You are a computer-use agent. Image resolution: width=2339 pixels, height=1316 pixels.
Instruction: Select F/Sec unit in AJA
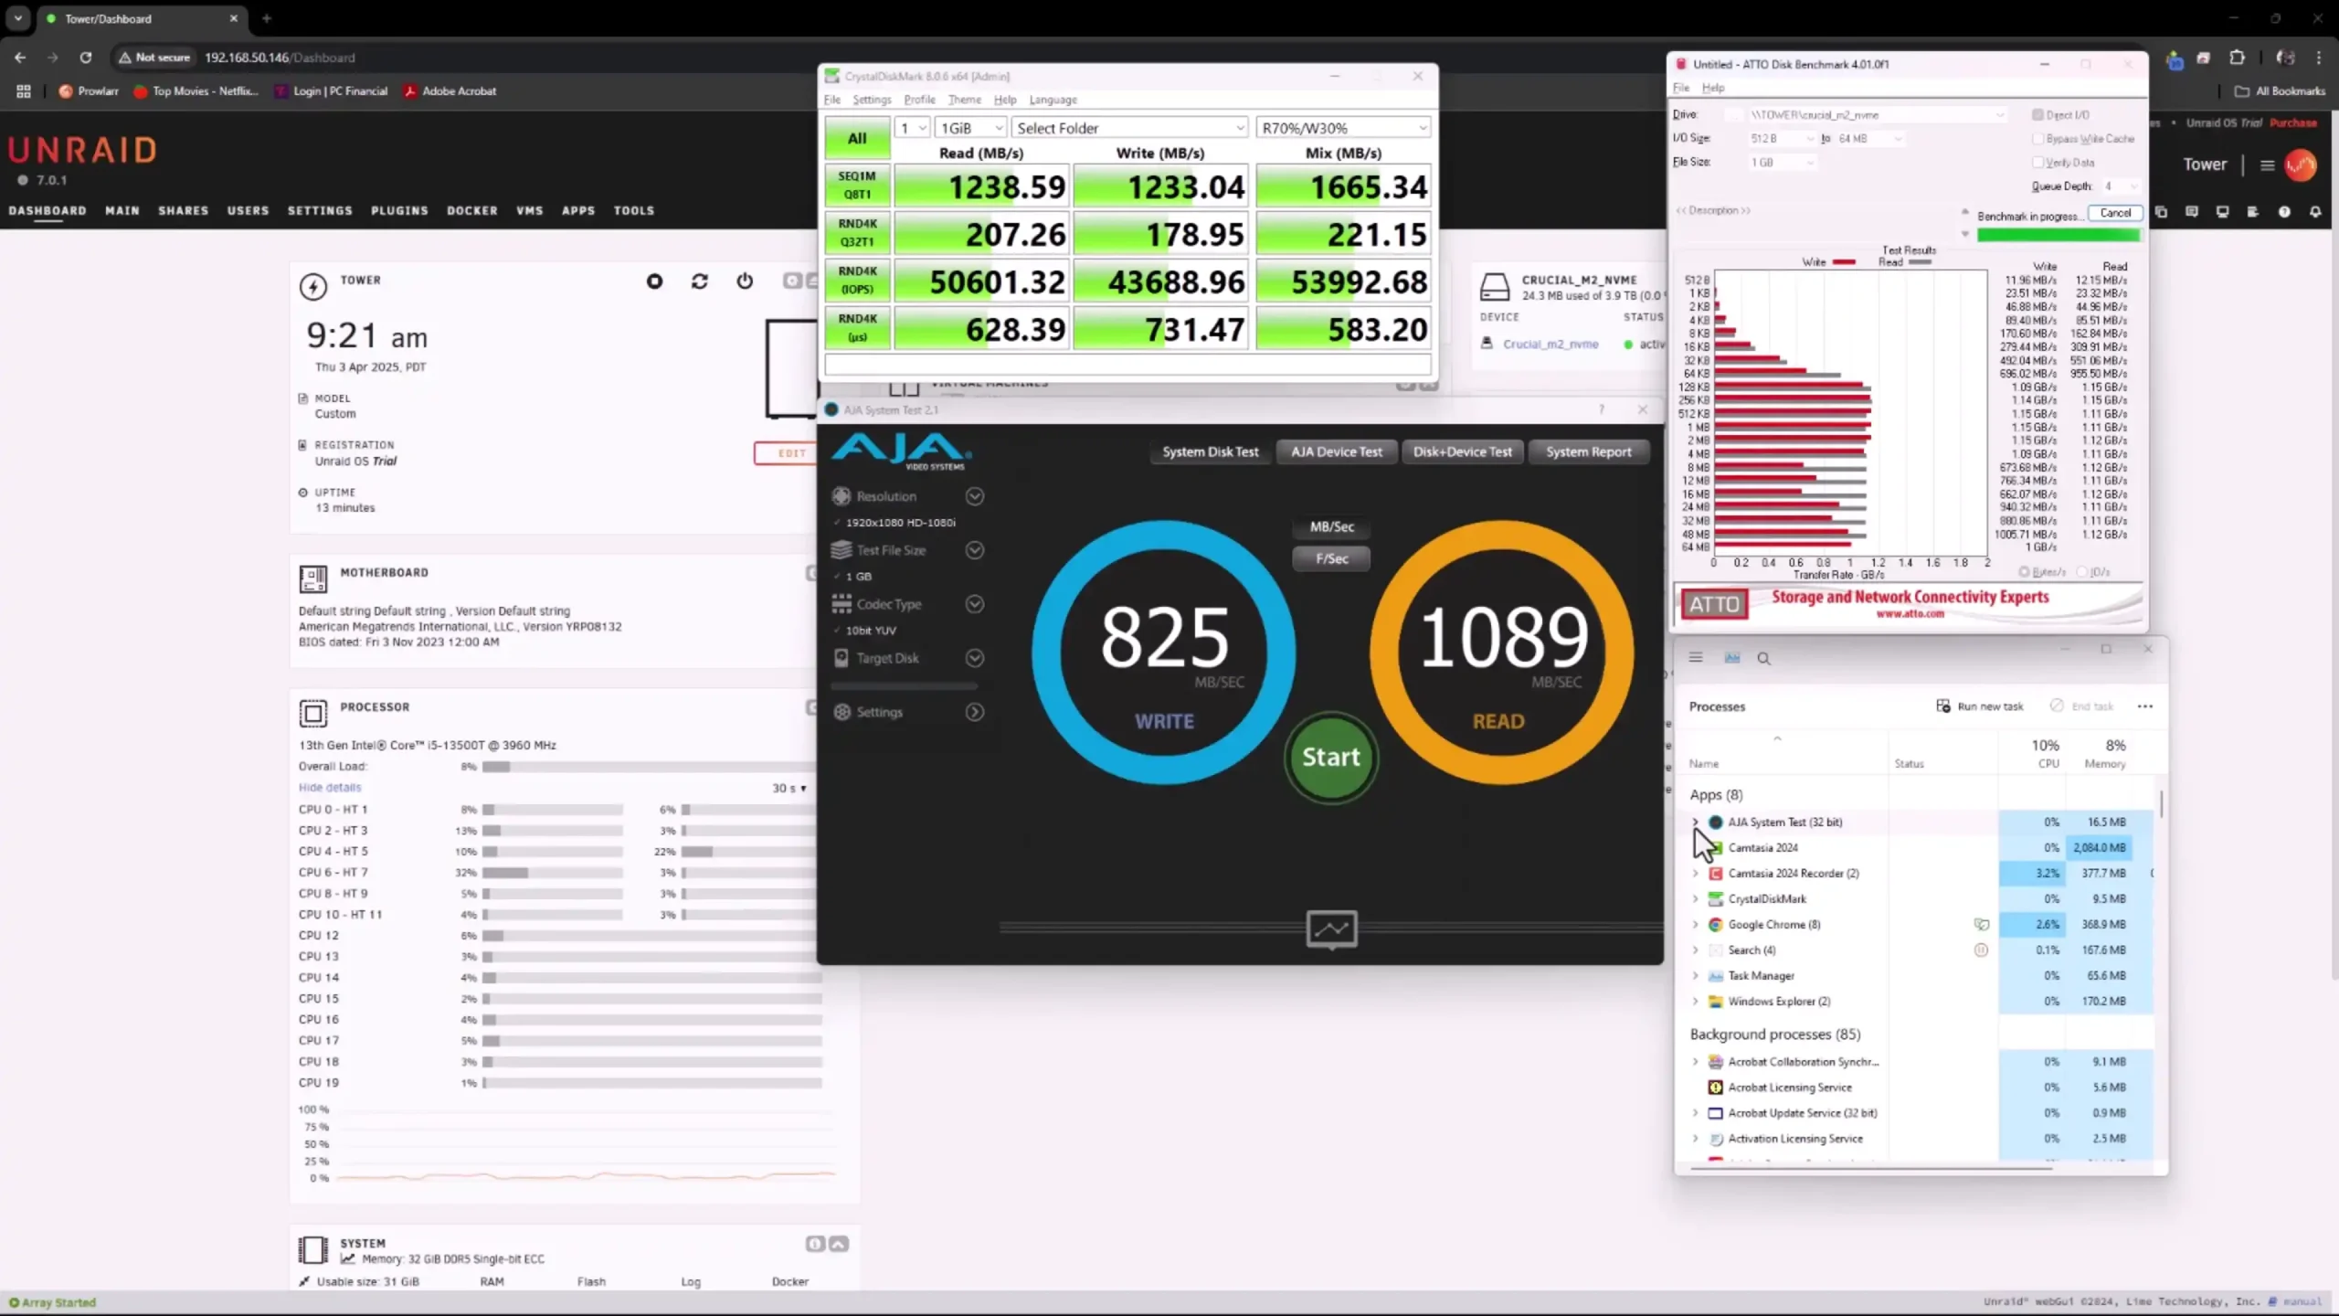[1331, 558]
